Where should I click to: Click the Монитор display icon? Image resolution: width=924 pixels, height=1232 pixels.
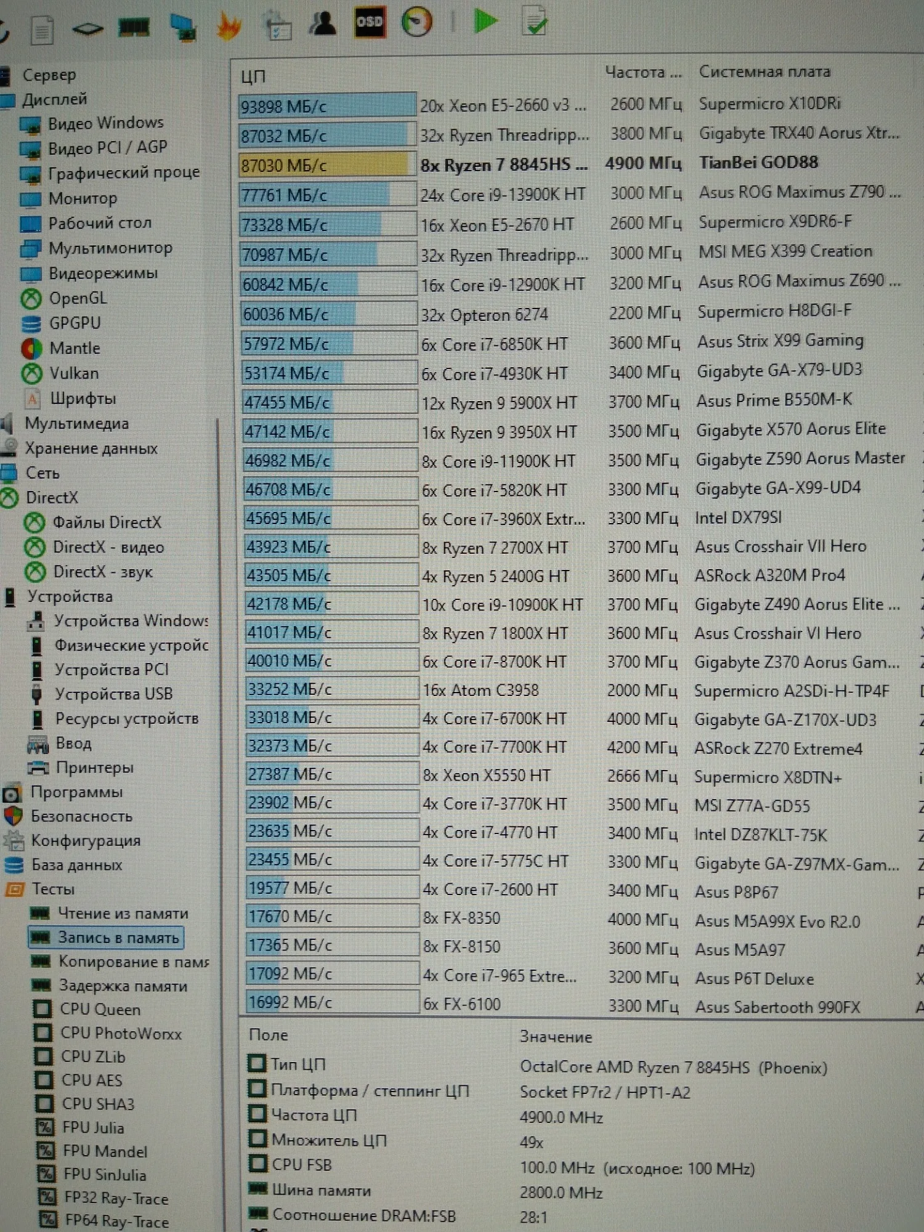coord(30,200)
